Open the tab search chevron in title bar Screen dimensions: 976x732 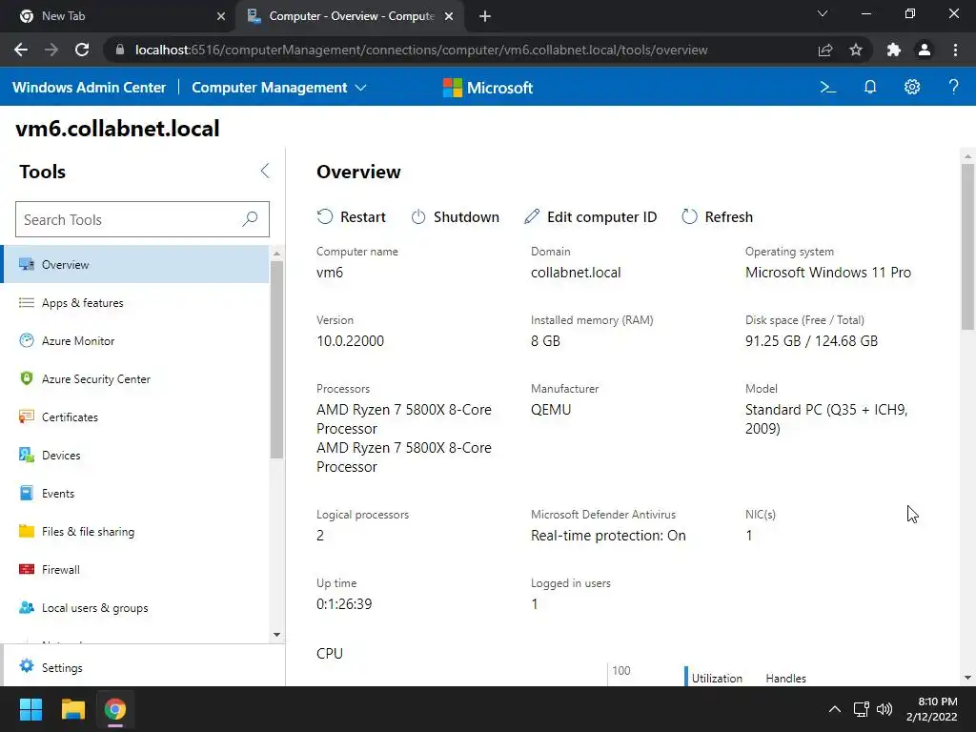tap(823, 13)
